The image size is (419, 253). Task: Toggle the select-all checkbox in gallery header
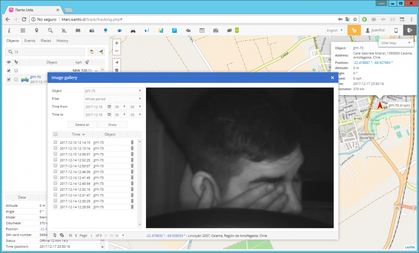click(55, 134)
